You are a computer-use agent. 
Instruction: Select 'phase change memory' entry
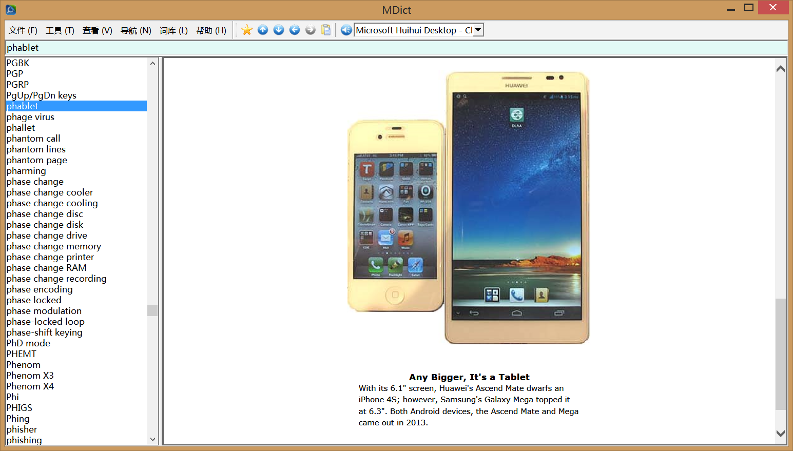[x=54, y=246]
